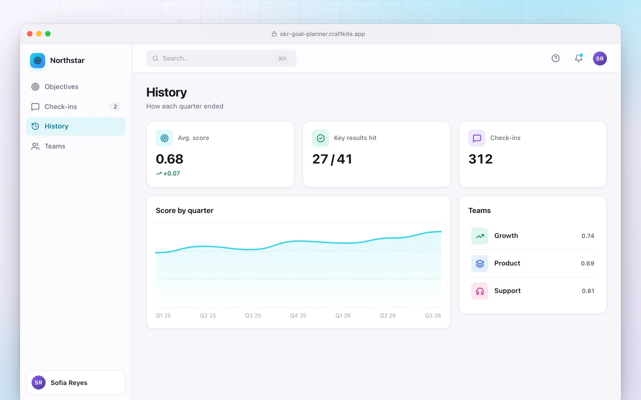The width and height of the screenshot is (641, 400).
Task: Click the Support team headphones icon
Action: (480, 291)
